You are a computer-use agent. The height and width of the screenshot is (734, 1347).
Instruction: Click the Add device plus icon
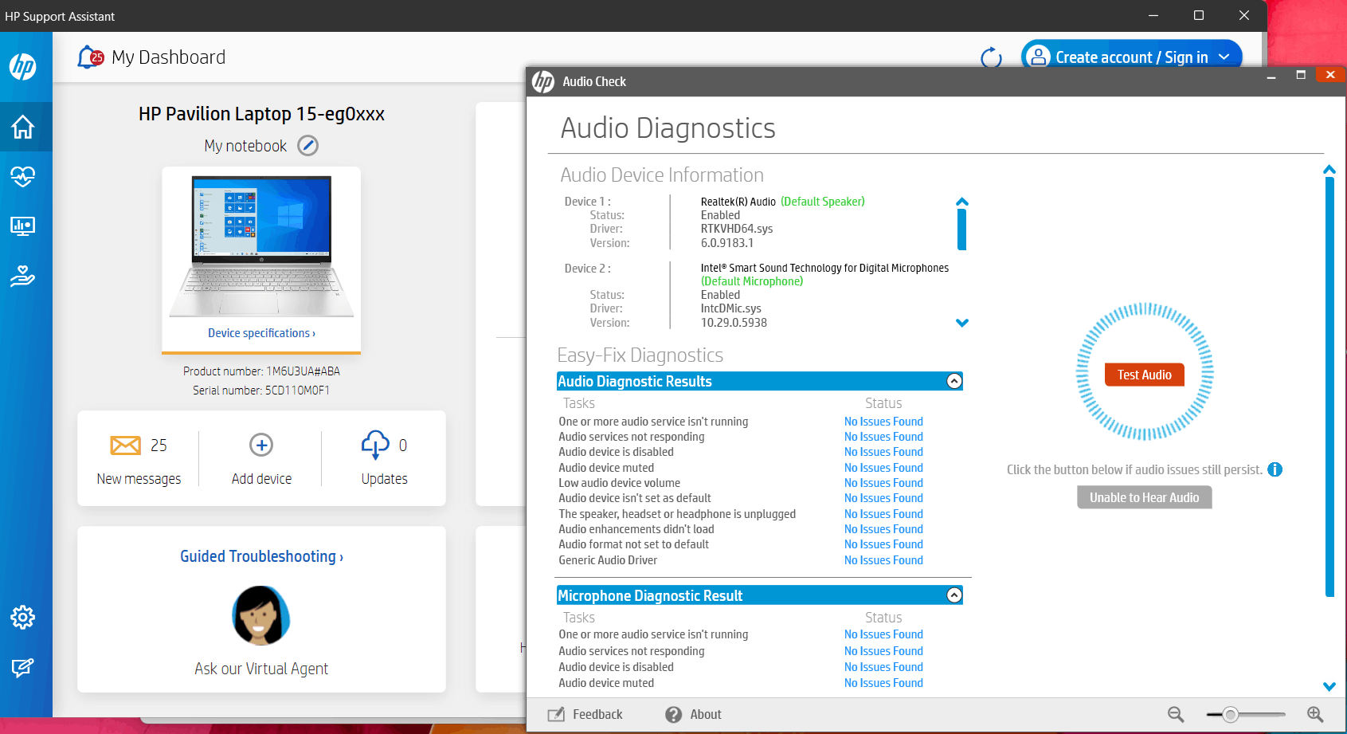261,445
